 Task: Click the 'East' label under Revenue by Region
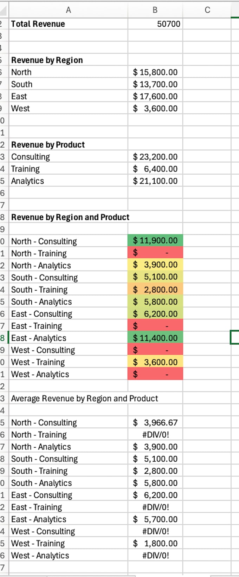pos(68,96)
